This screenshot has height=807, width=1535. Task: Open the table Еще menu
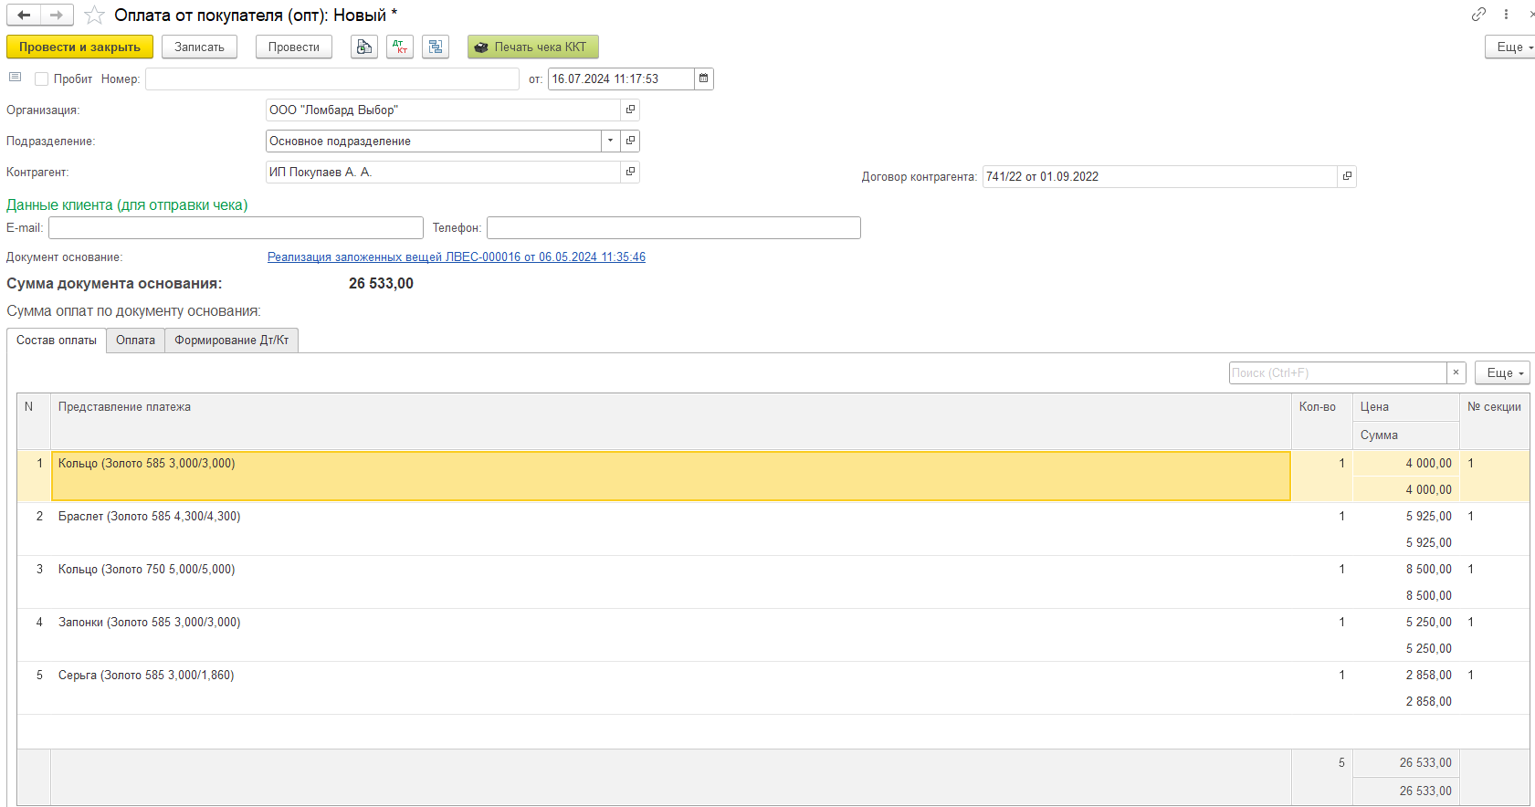click(x=1502, y=372)
